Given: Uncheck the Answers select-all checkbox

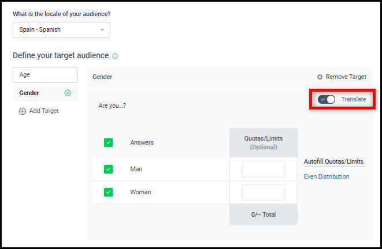Looking at the screenshot, I should [x=108, y=142].
